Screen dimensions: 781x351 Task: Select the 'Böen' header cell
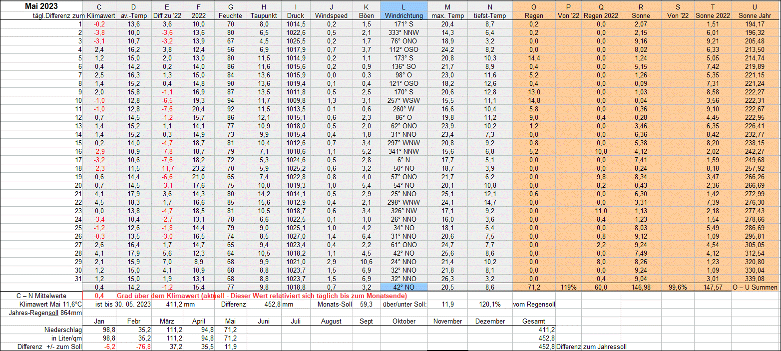coord(367,15)
